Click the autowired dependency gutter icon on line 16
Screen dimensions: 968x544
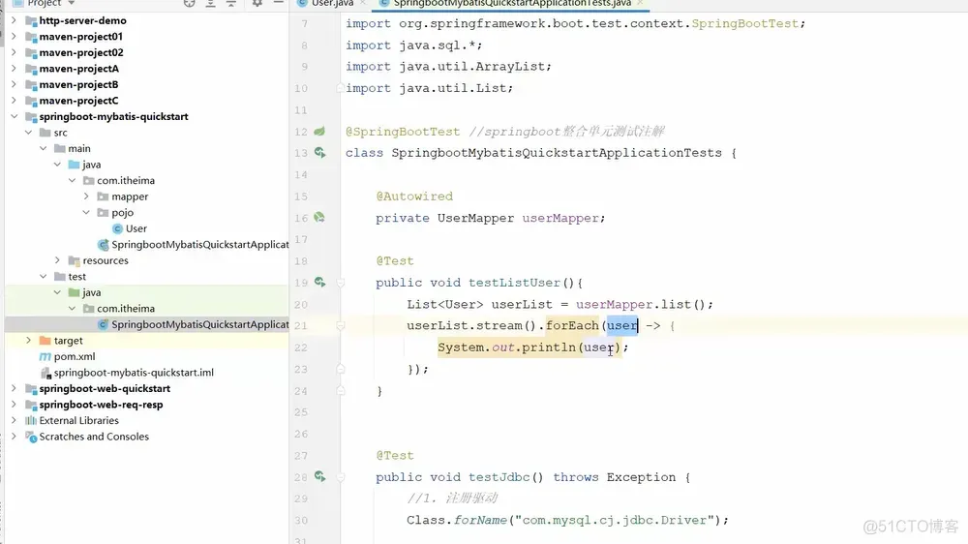319,218
